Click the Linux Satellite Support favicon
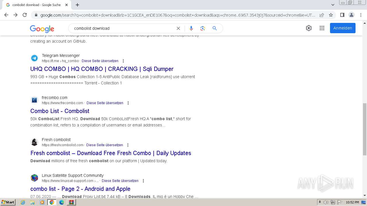 click(34, 178)
